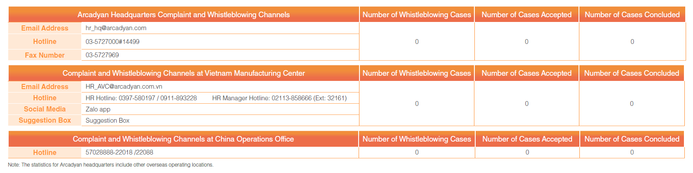
Task: Click China Number of Whistleblowing Cases header
Action: coord(416,139)
